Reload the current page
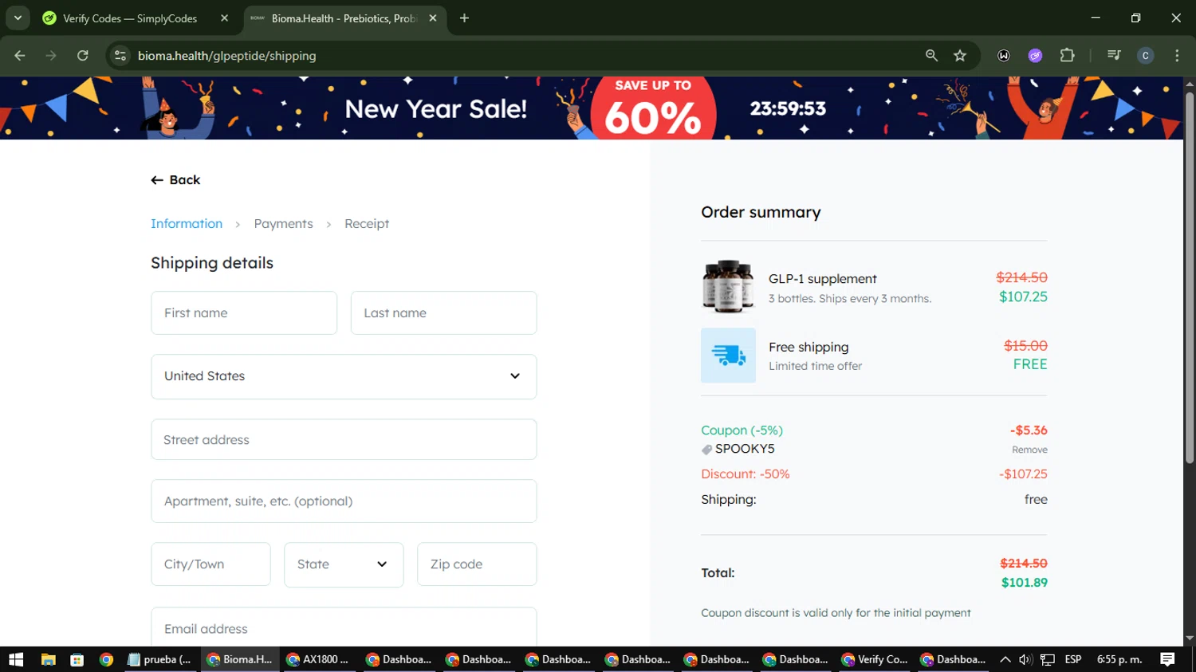 pyautogui.click(x=82, y=56)
